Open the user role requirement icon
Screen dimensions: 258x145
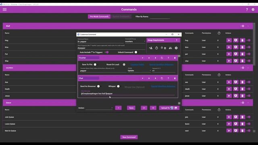[150, 48]
